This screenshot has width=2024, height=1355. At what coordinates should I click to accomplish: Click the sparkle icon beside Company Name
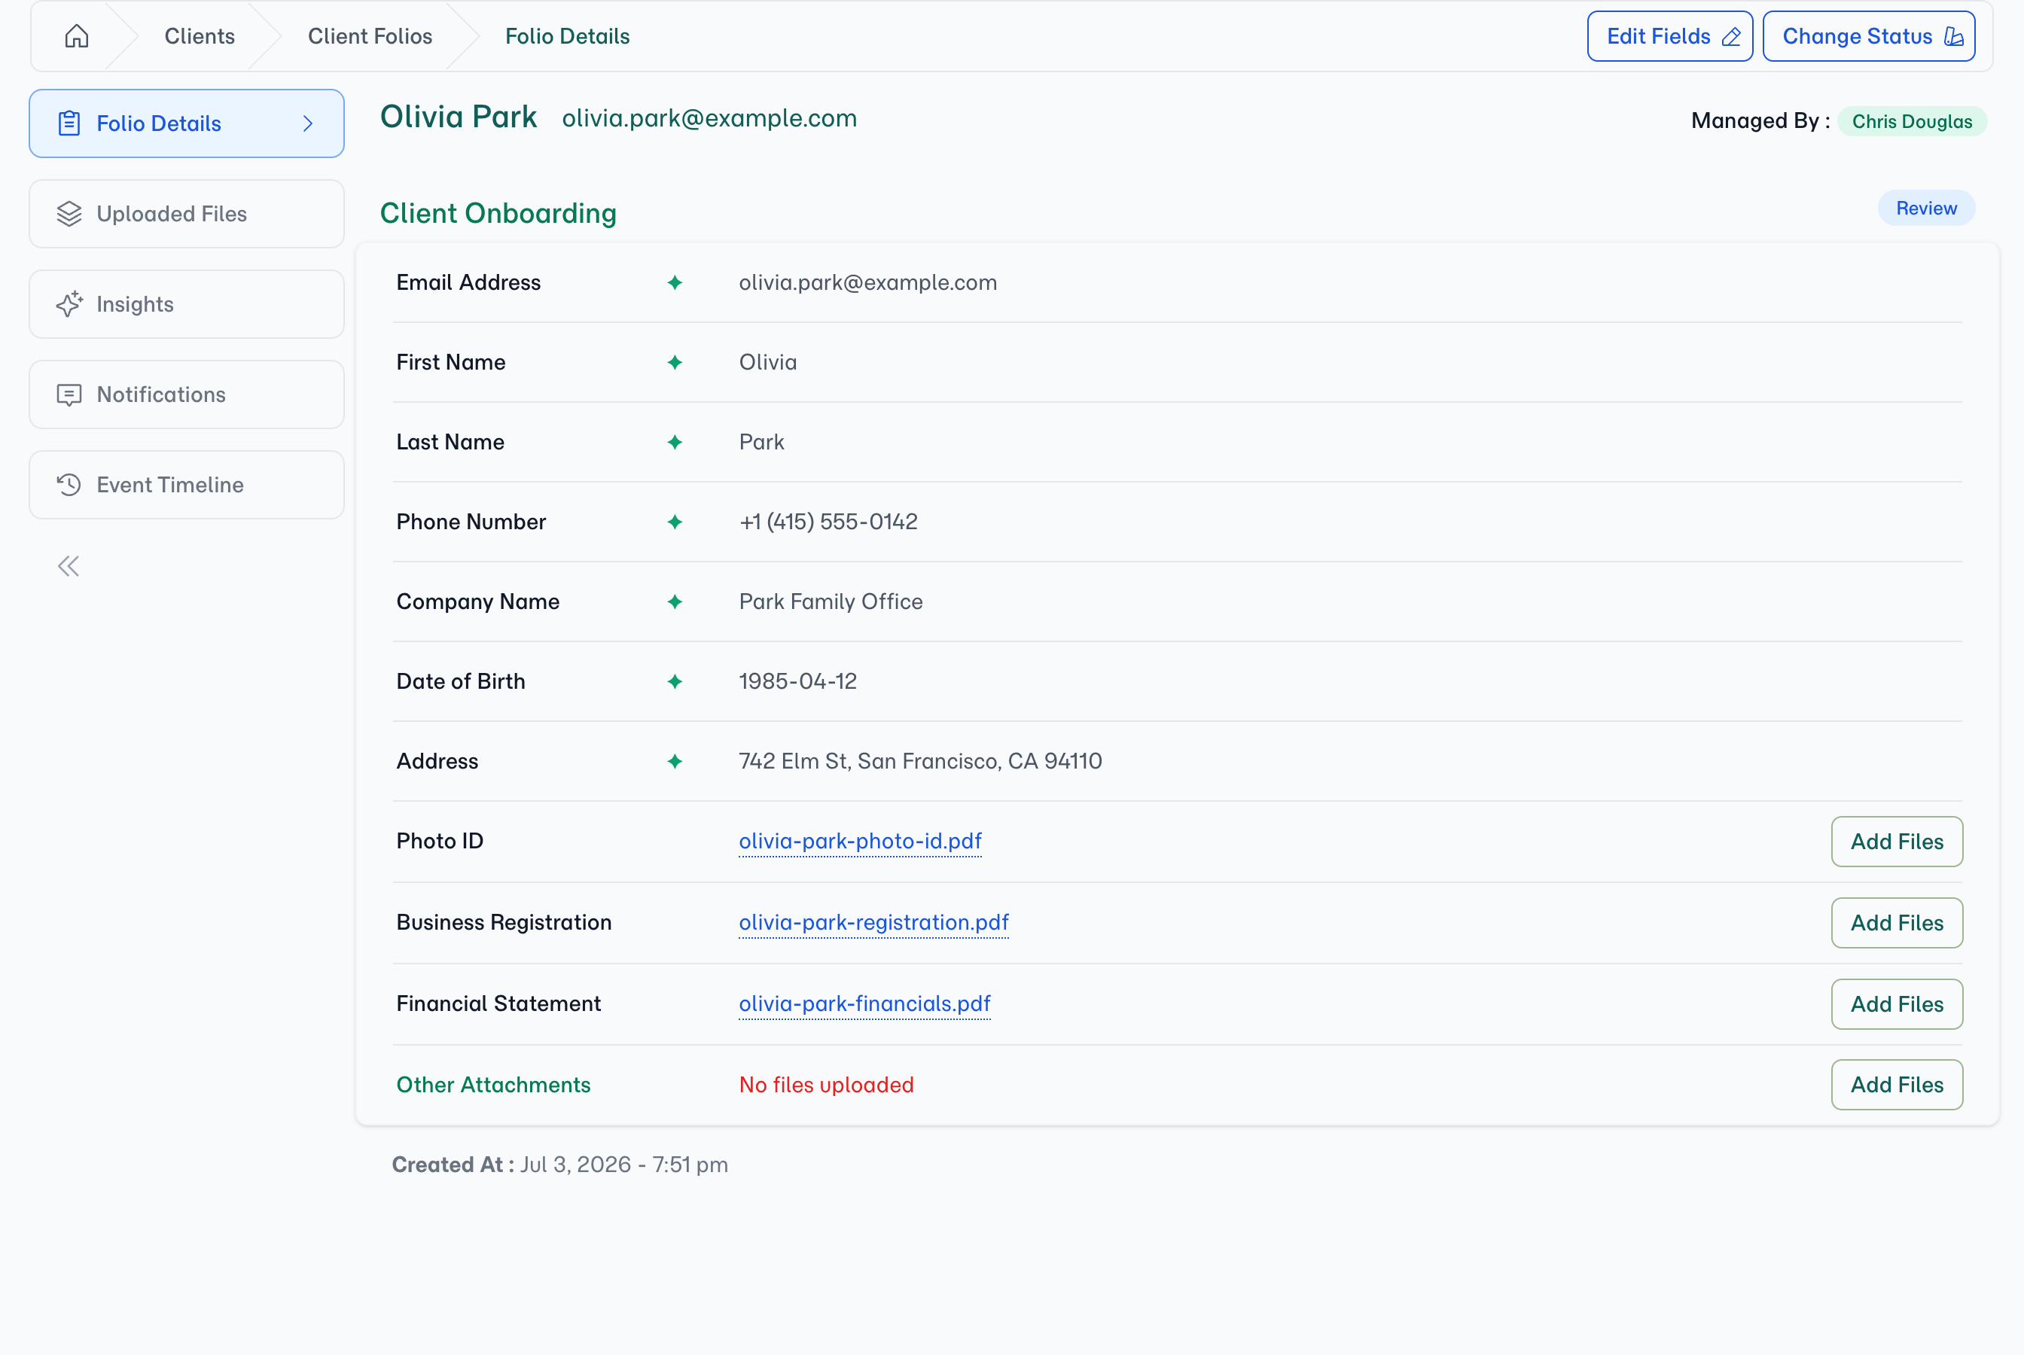tap(675, 601)
